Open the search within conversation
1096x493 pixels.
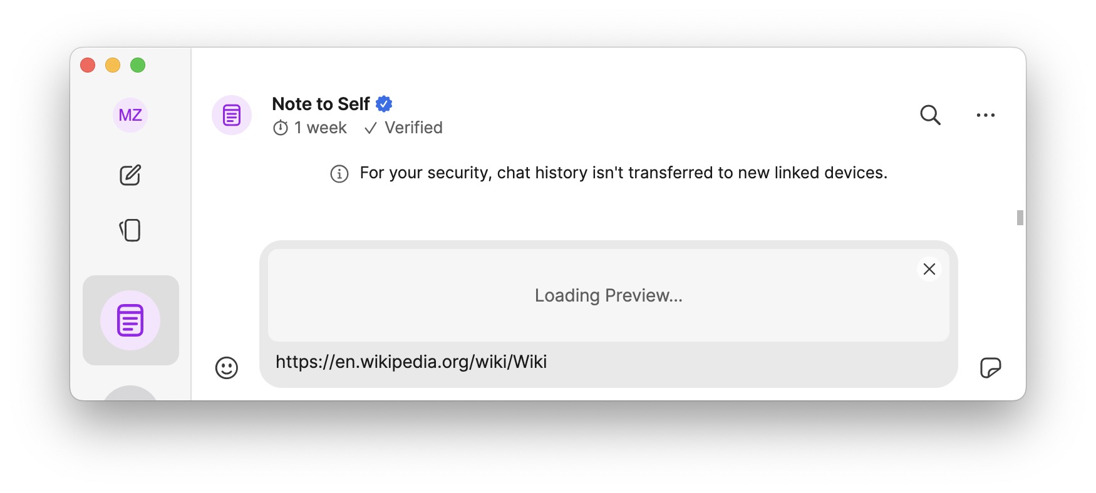click(931, 115)
